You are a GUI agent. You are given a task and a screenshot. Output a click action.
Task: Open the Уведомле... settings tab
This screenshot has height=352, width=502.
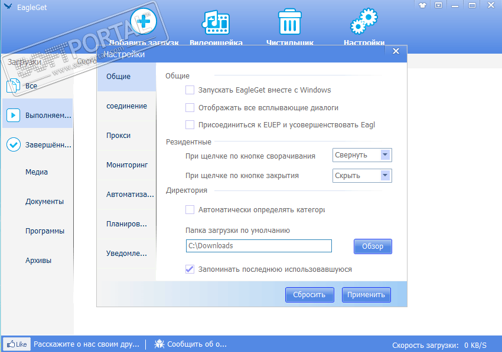click(x=126, y=253)
